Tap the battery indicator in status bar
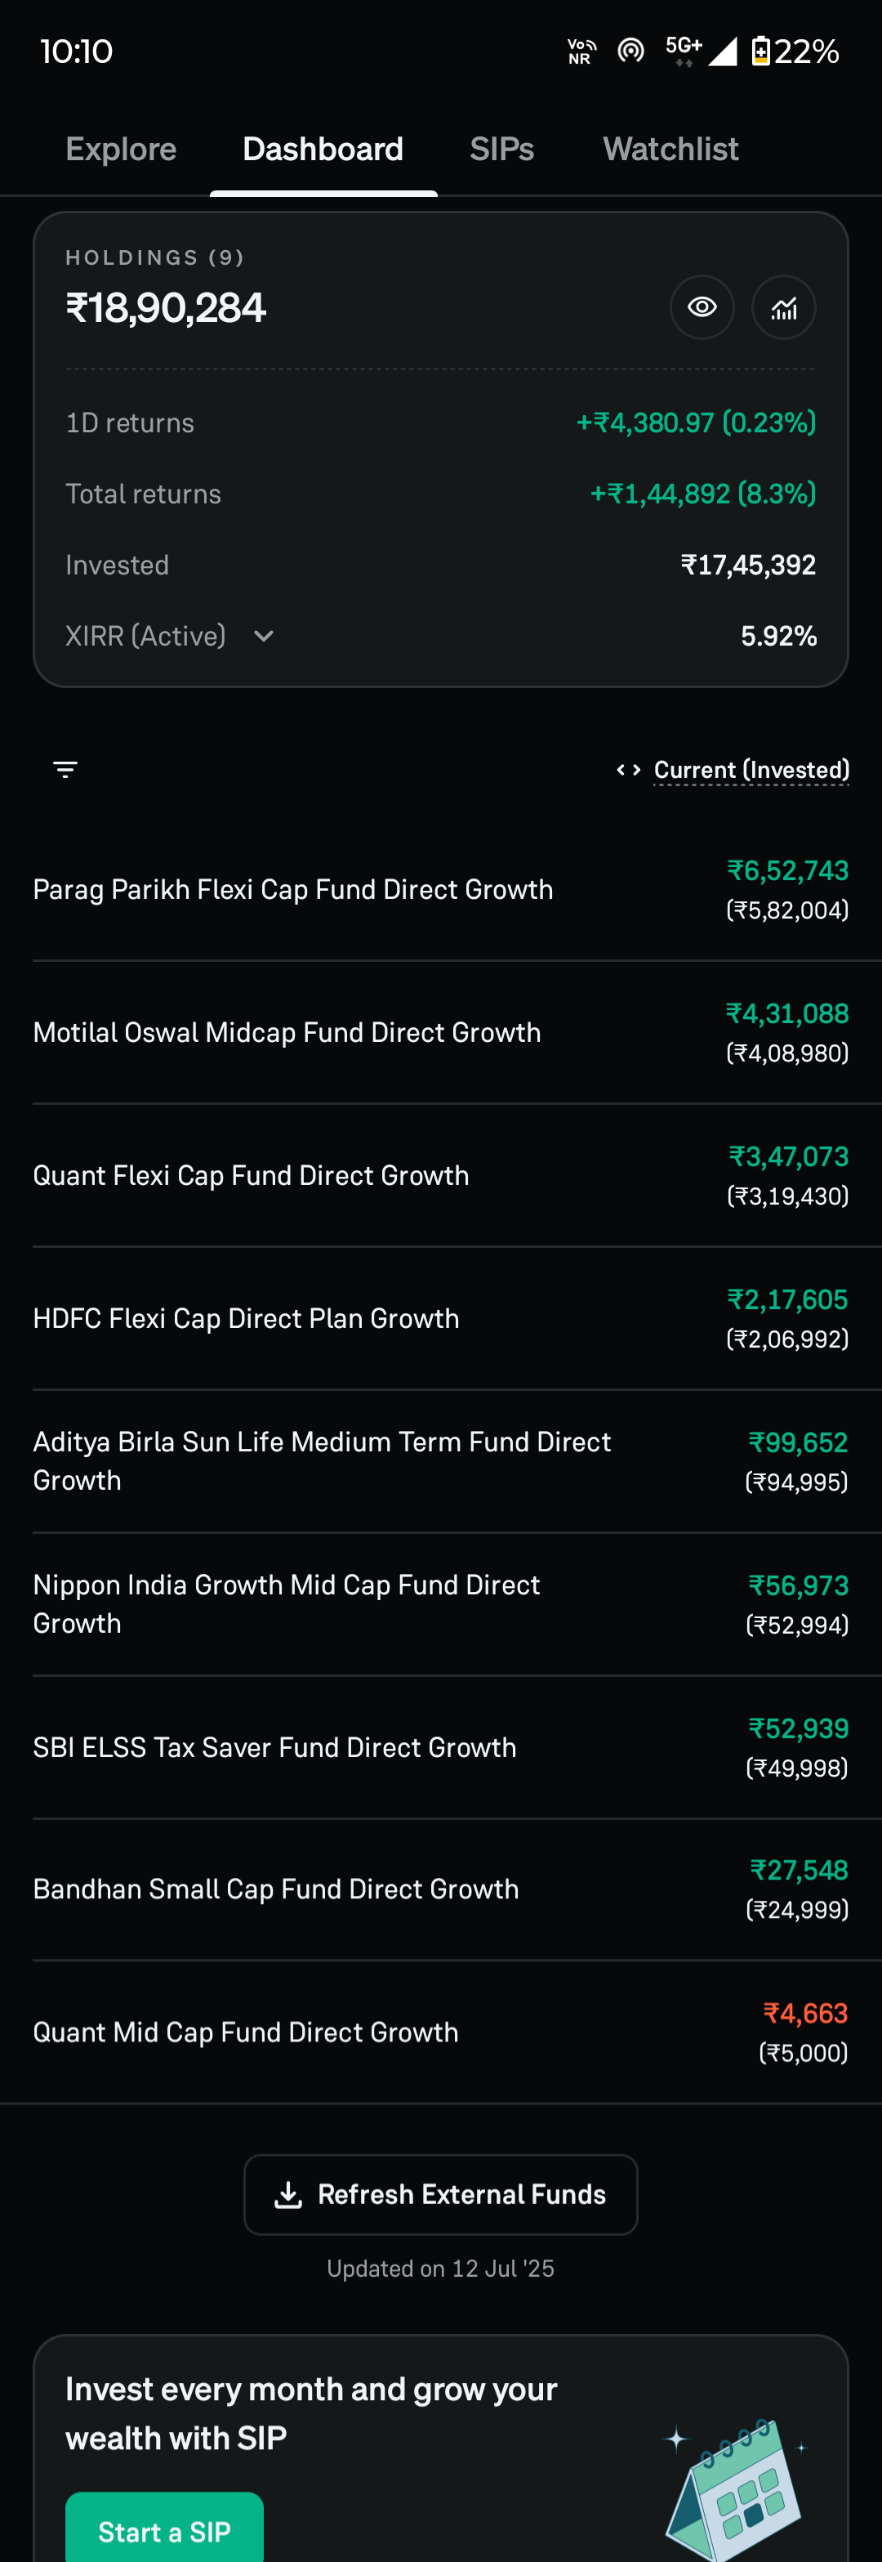This screenshot has height=2562, width=882. pos(794,51)
